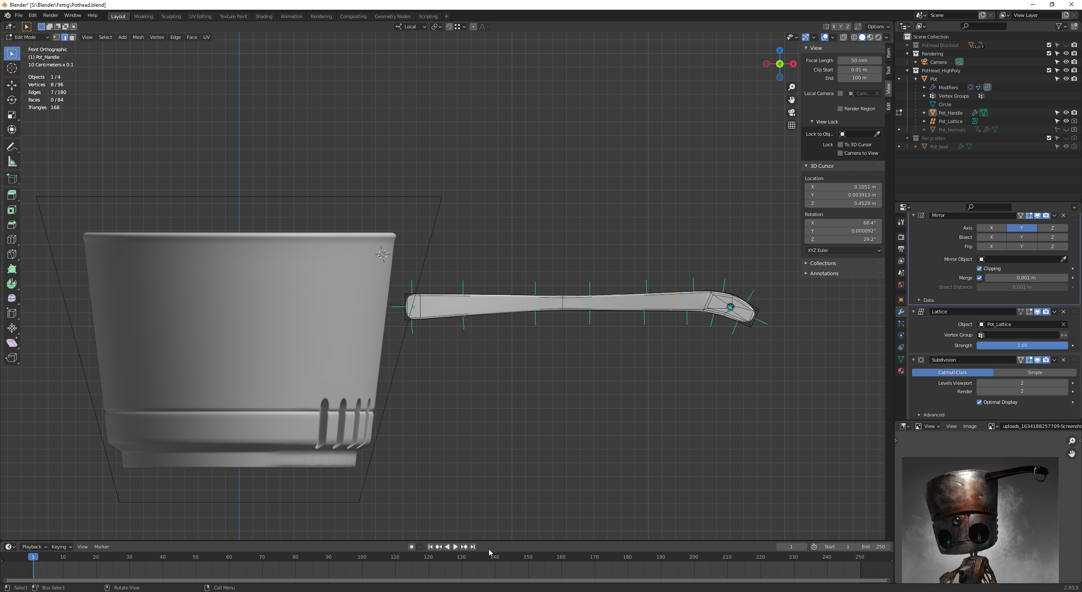Switch to the Sculpting workspace tab
1082x592 pixels.
pyautogui.click(x=171, y=16)
